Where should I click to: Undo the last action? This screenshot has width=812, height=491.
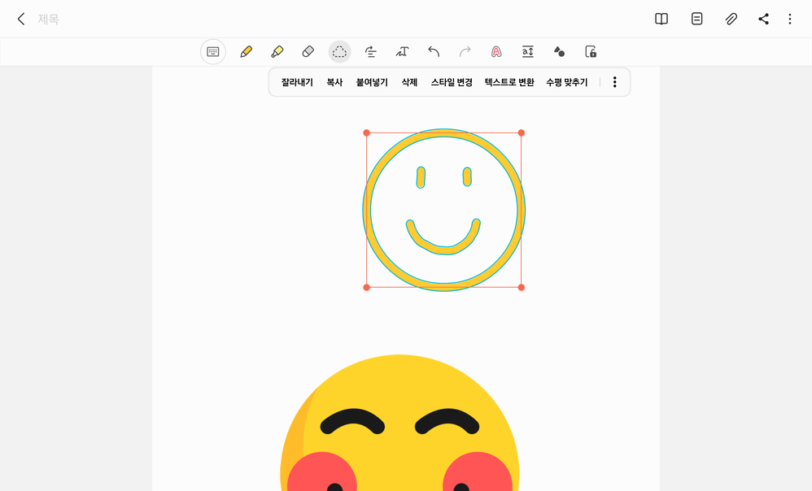pos(434,52)
